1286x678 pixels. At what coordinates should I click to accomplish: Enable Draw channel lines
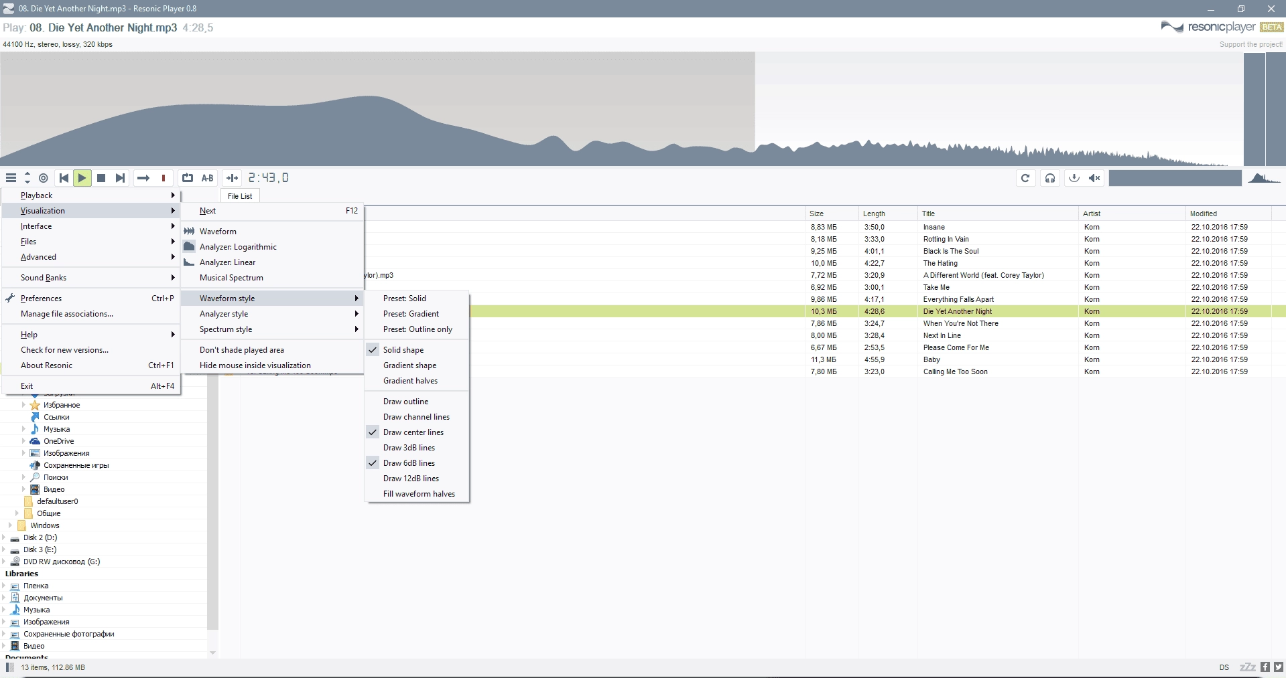coord(417,417)
